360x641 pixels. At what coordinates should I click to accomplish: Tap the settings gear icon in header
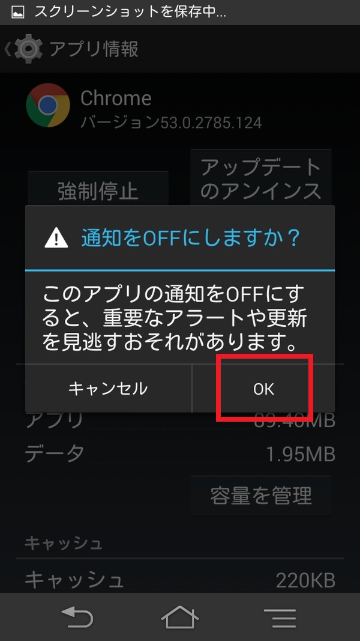coord(28,49)
